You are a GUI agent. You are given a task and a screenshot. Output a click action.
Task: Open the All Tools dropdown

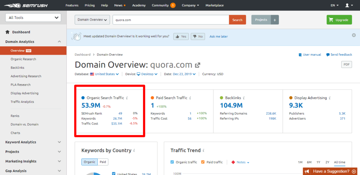click(x=33, y=18)
